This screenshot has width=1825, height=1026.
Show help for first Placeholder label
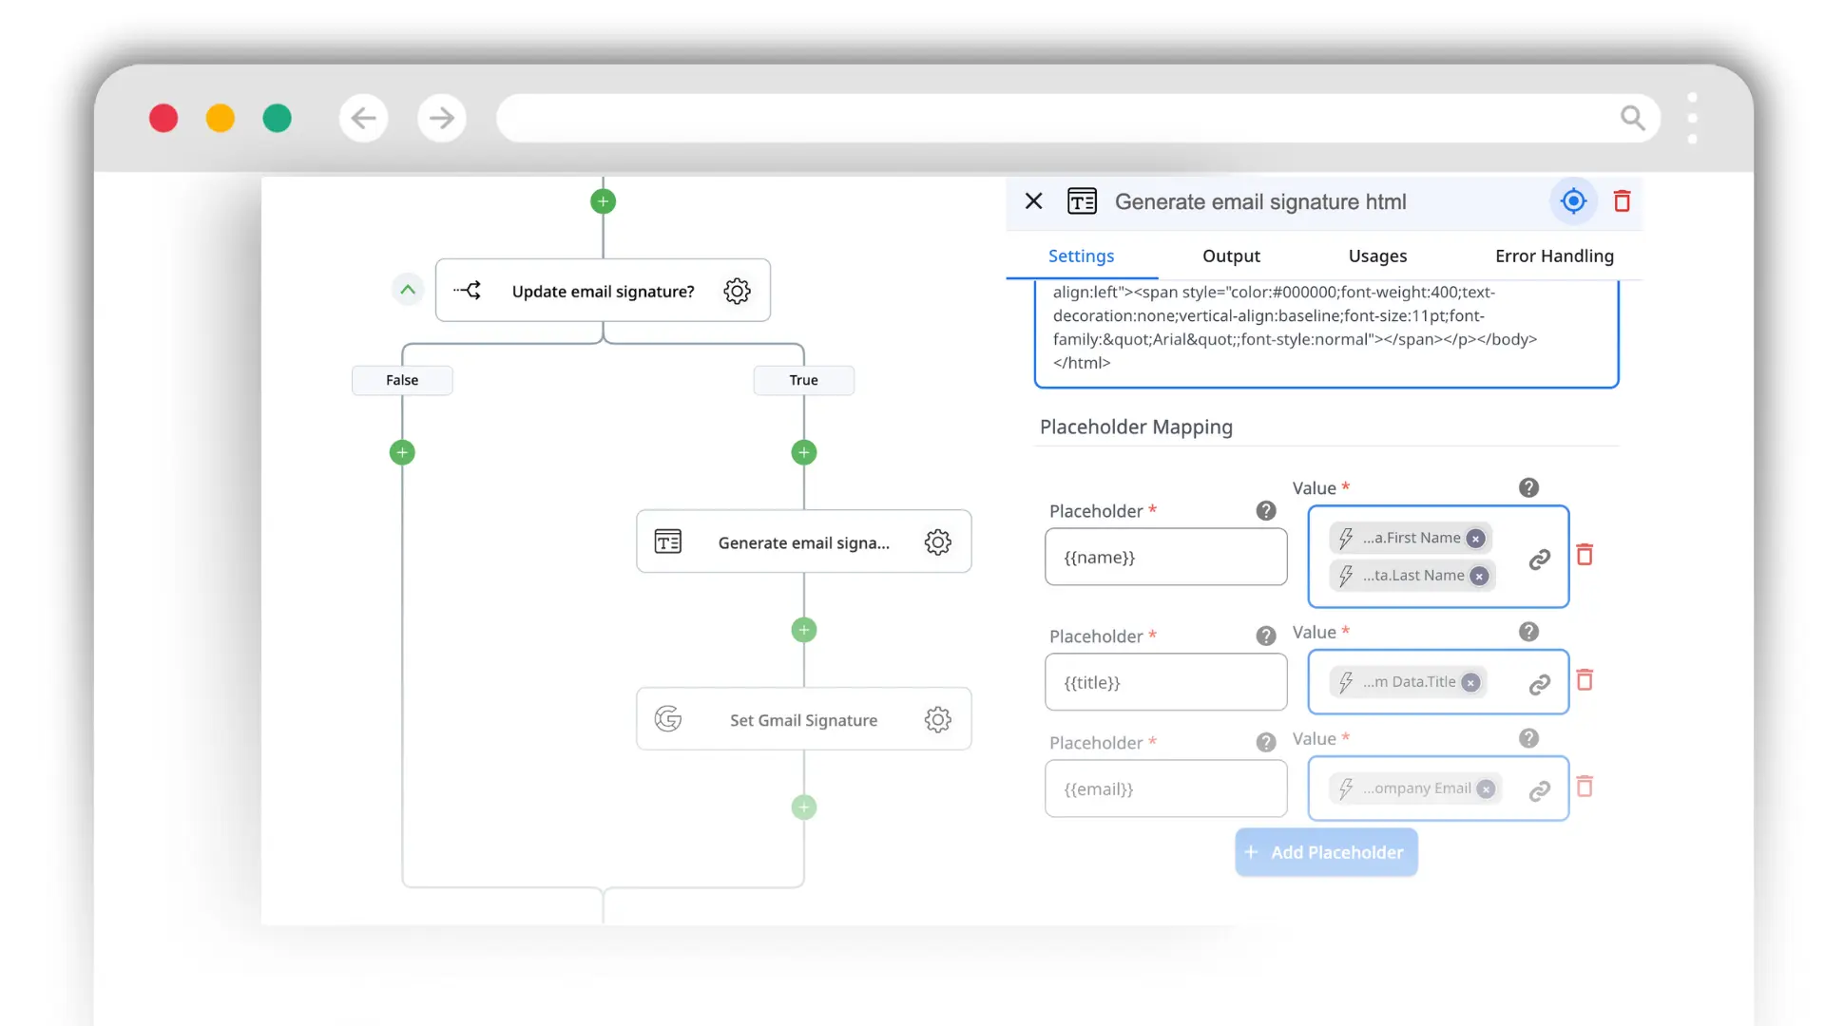(x=1266, y=511)
